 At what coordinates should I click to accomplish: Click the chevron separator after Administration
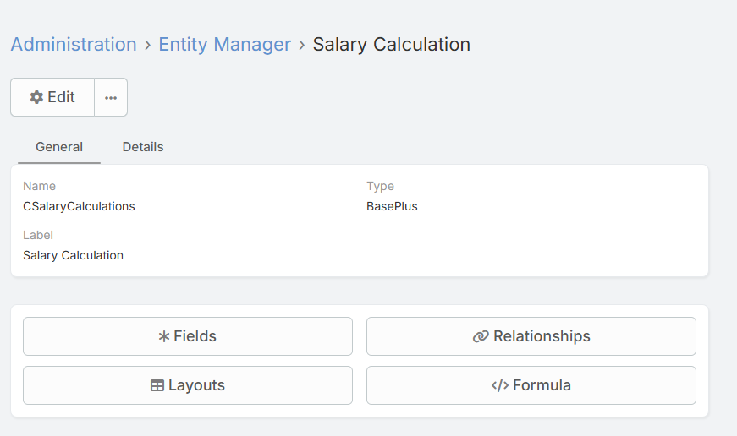[147, 45]
